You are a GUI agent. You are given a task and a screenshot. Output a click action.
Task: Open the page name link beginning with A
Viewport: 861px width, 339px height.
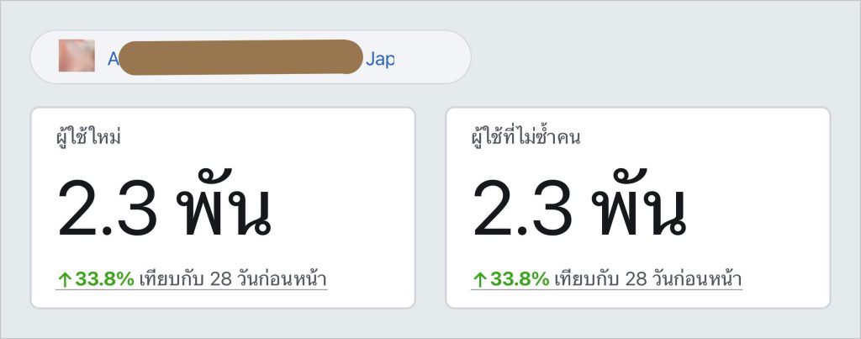point(251,57)
